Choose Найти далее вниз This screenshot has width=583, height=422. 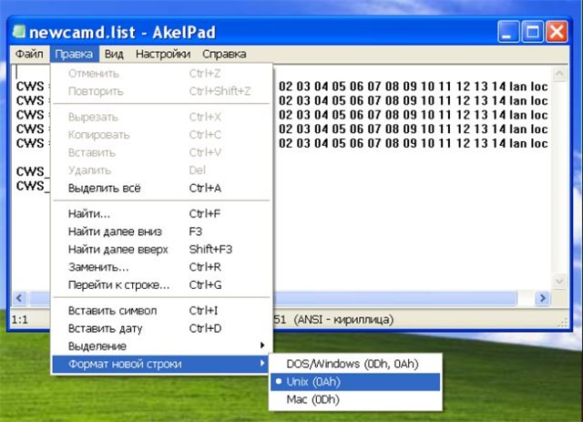(x=161, y=232)
